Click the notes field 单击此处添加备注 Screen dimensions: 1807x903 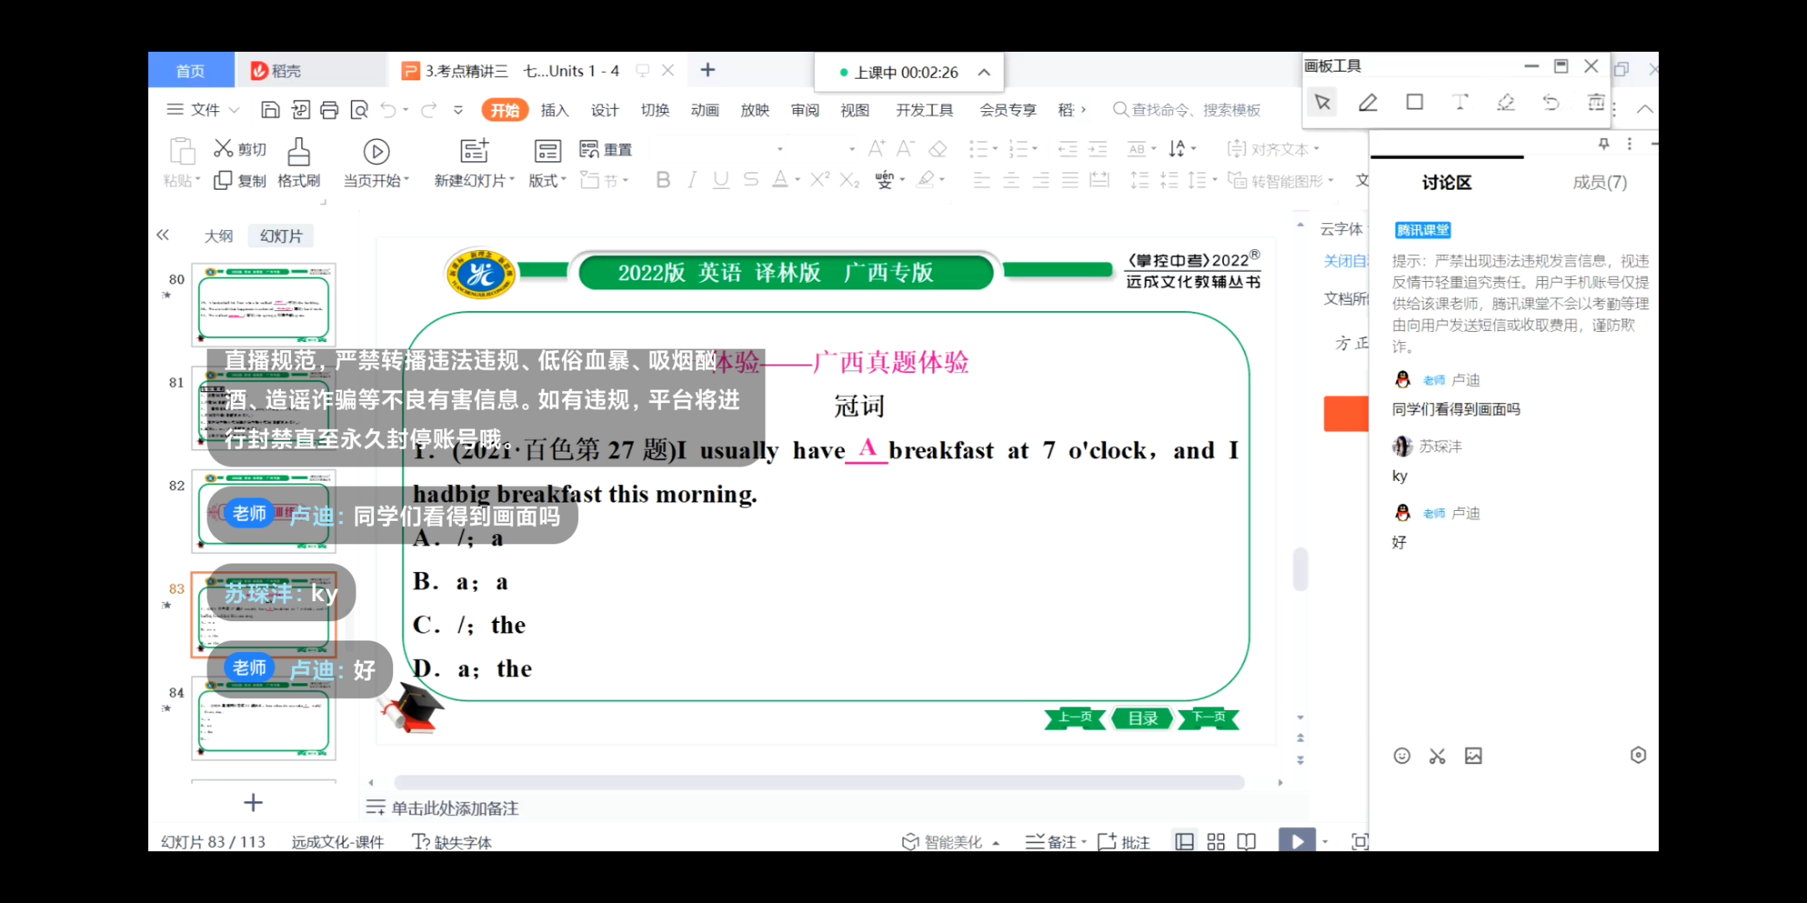point(455,808)
